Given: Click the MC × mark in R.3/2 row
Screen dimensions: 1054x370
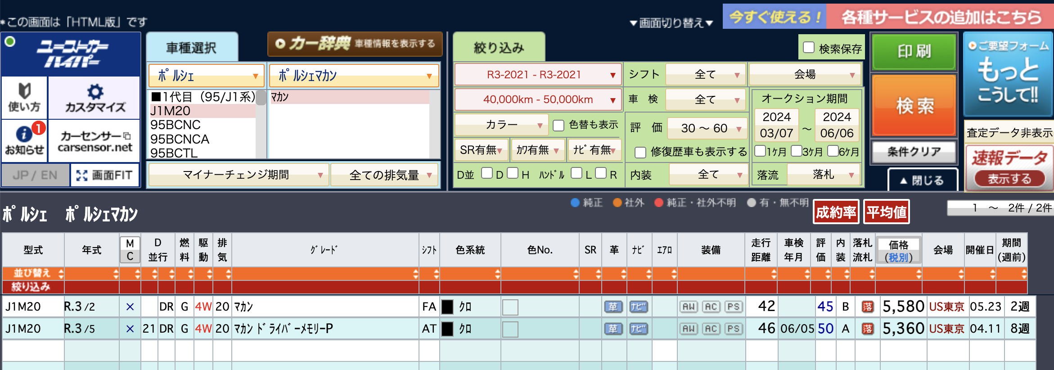Looking at the screenshot, I should click(130, 307).
